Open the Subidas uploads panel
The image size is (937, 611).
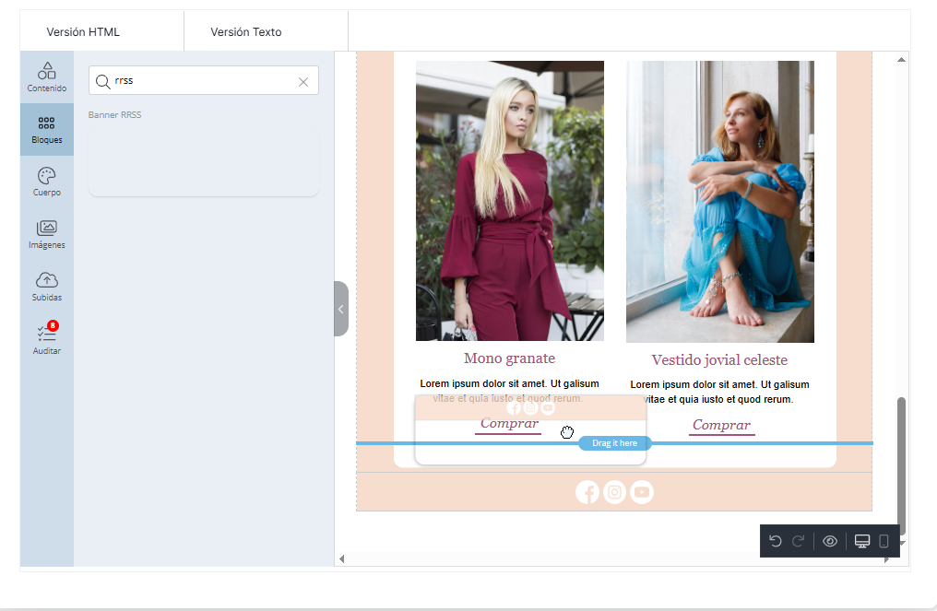click(x=47, y=287)
